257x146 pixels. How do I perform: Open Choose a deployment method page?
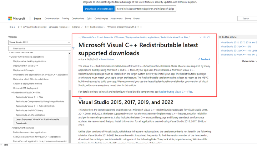coord(27,84)
